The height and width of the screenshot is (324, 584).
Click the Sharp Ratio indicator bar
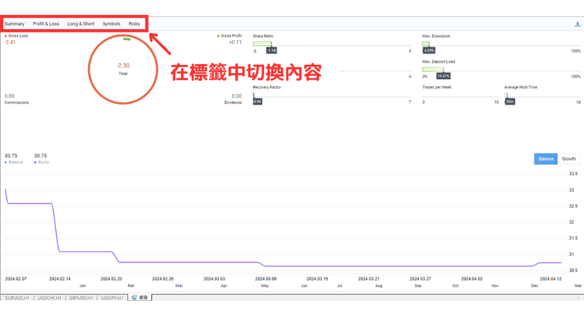coord(262,44)
